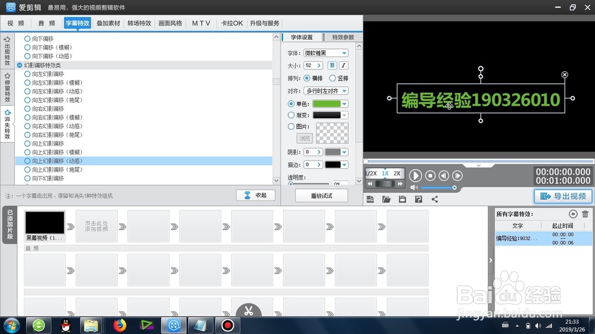
Task: Open the 出现特效 side tab
Action: [7, 51]
